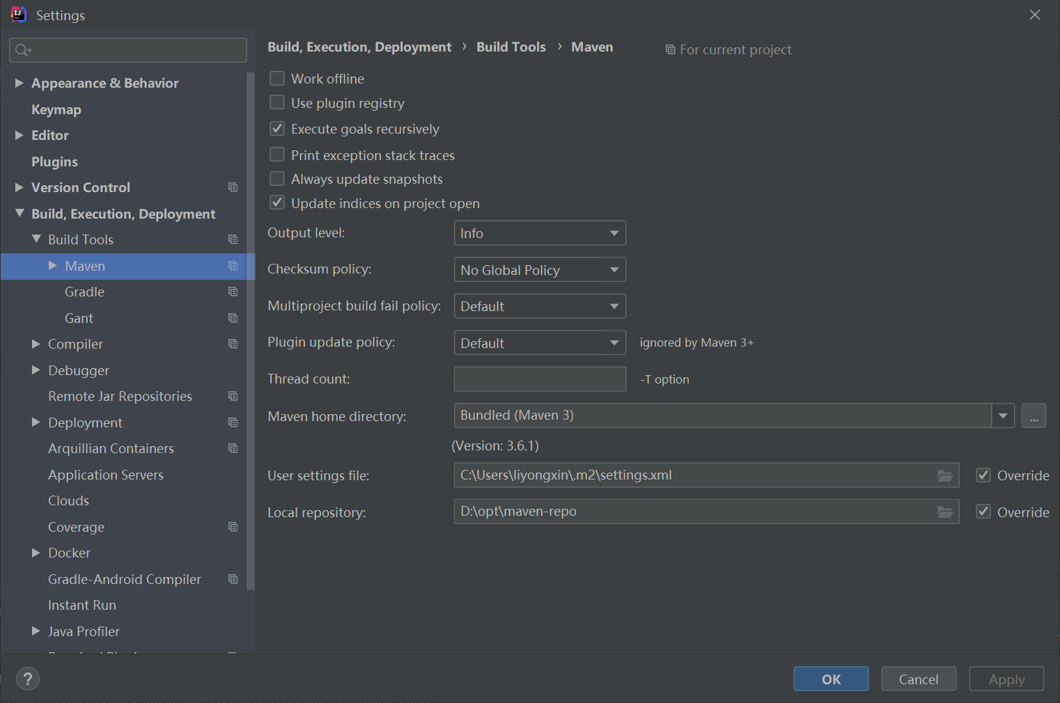Expand the Maven home directory dropdown
This screenshot has height=703, width=1060.
1002,416
